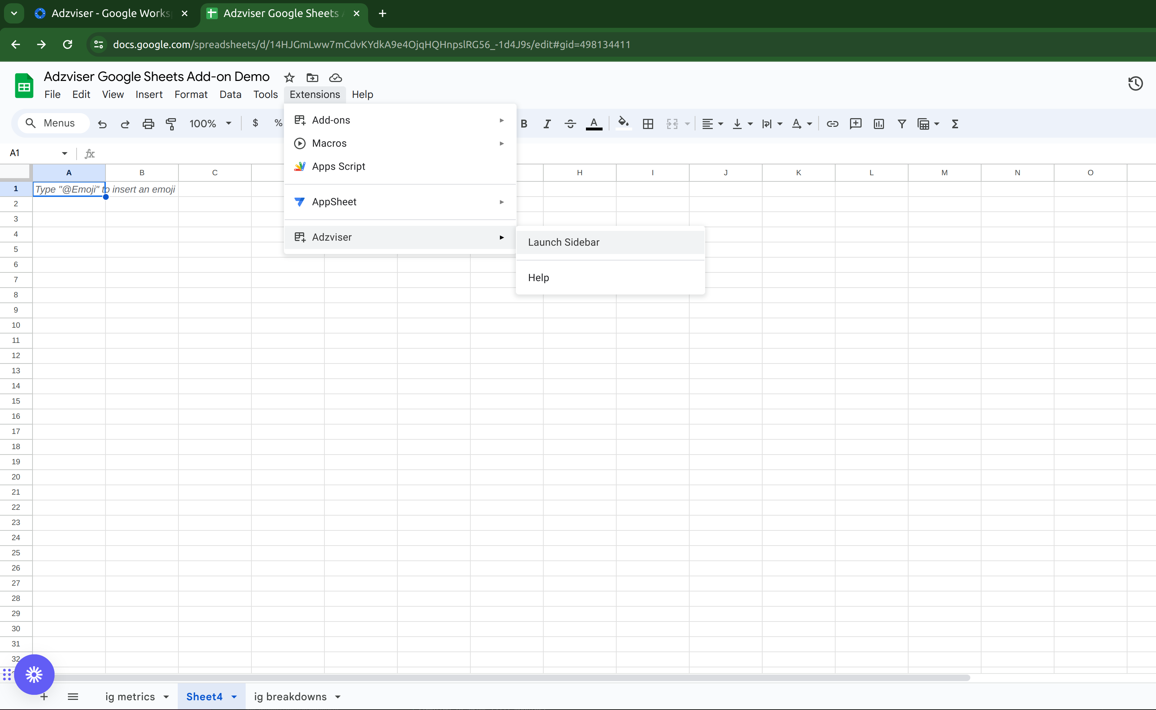1156x710 pixels.
Task: Apply currency formatting
Action: [x=255, y=124]
